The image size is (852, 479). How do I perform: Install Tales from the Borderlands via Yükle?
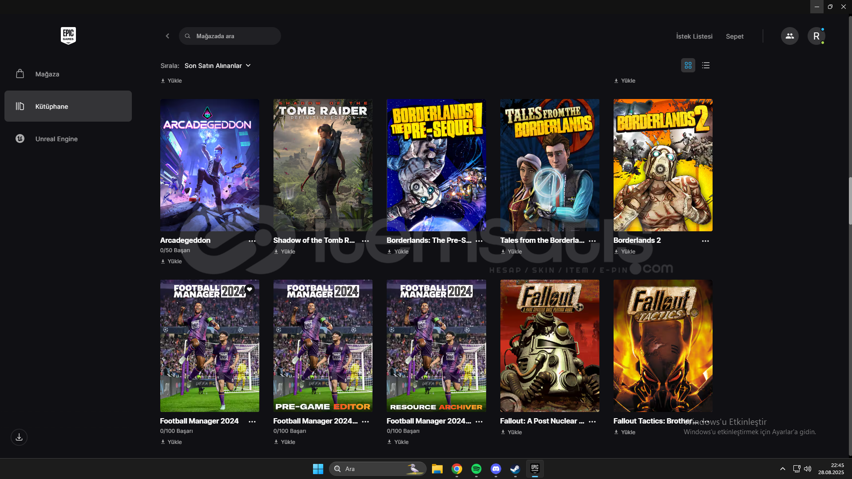pyautogui.click(x=511, y=252)
